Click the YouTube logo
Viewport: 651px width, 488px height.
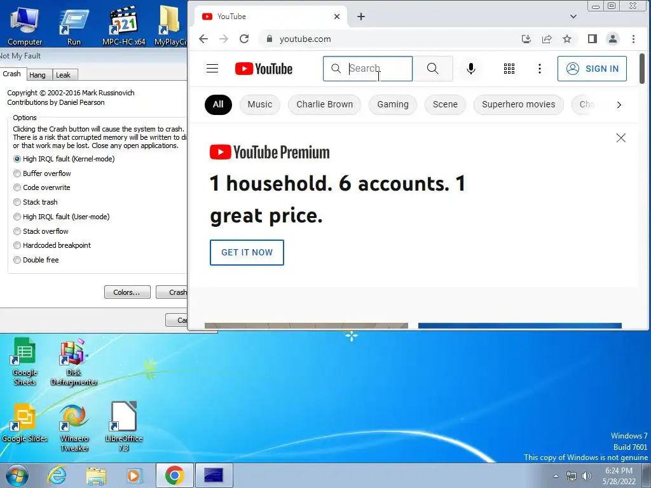[x=264, y=69]
